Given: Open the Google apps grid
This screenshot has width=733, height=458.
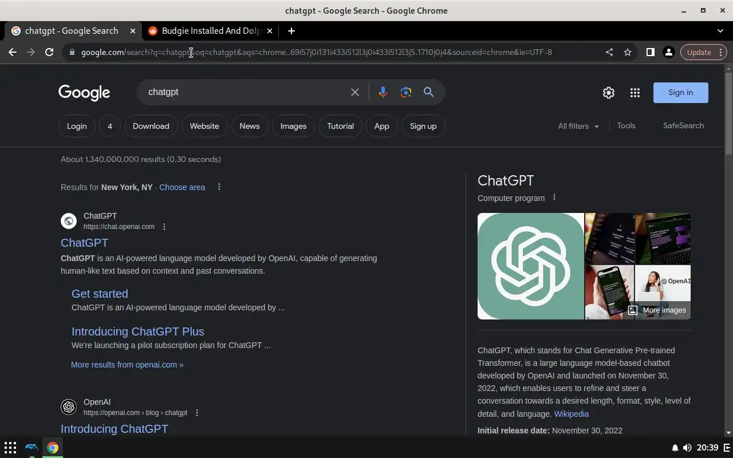Looking at the screenshot, I should 635,93.
